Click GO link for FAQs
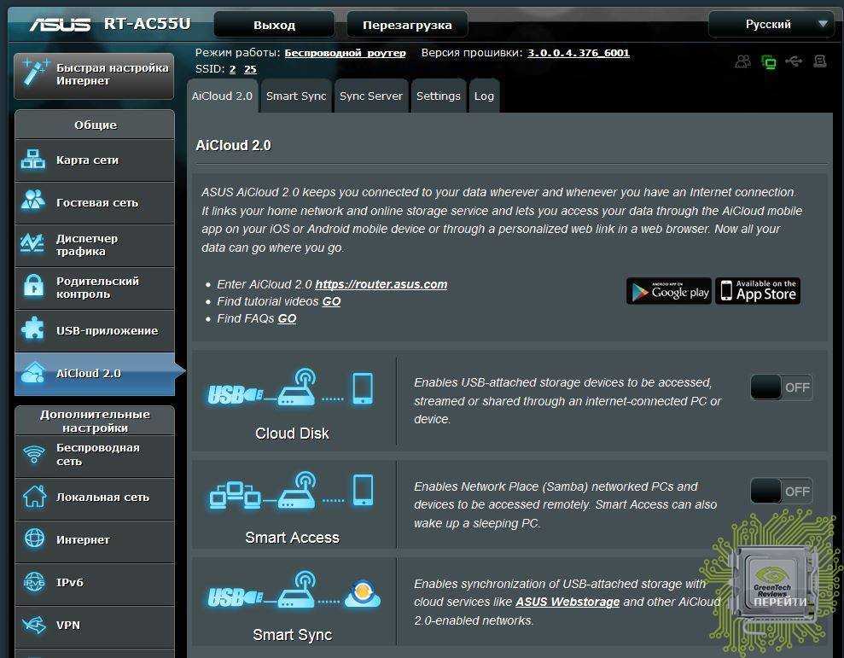Image resolution: width=844 pixels, height=658 pixels. point(288,319)
